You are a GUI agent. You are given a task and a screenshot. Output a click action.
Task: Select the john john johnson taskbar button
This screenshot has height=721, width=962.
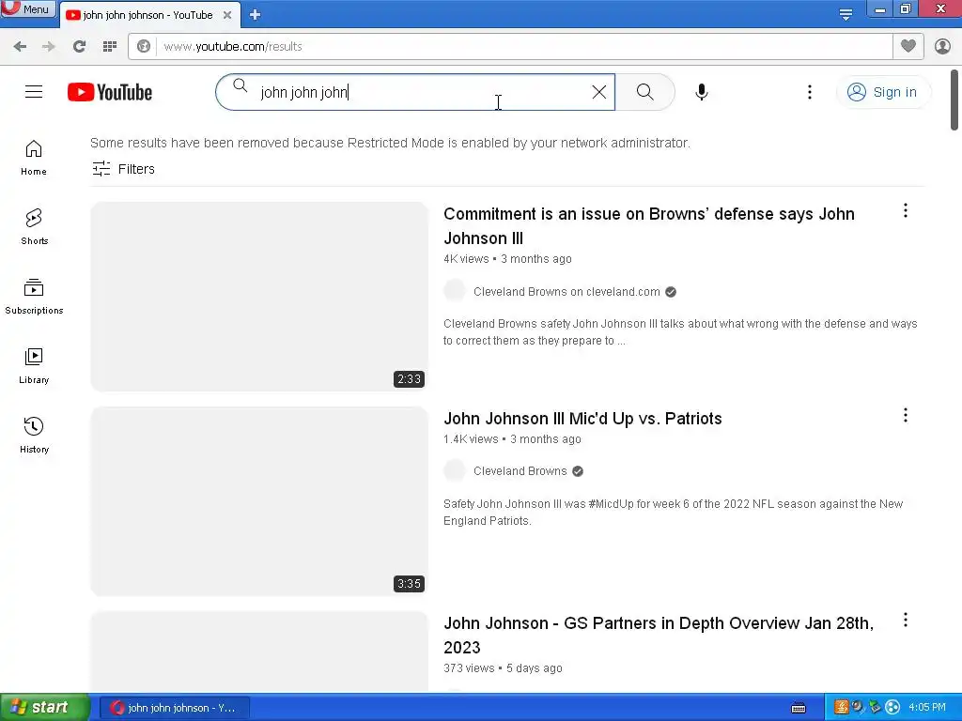click(174, 708)
